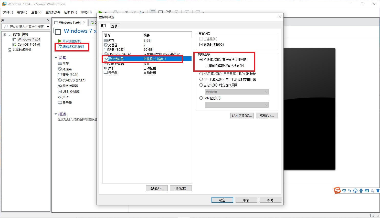The width and height of the screenshot is (380, 218).
Task: Open the soft keyboard icon in IME bar
Action: pyautogui.click(x=367, y=191)
